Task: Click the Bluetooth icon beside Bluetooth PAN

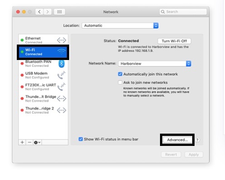Action: (x=61, y=64)
